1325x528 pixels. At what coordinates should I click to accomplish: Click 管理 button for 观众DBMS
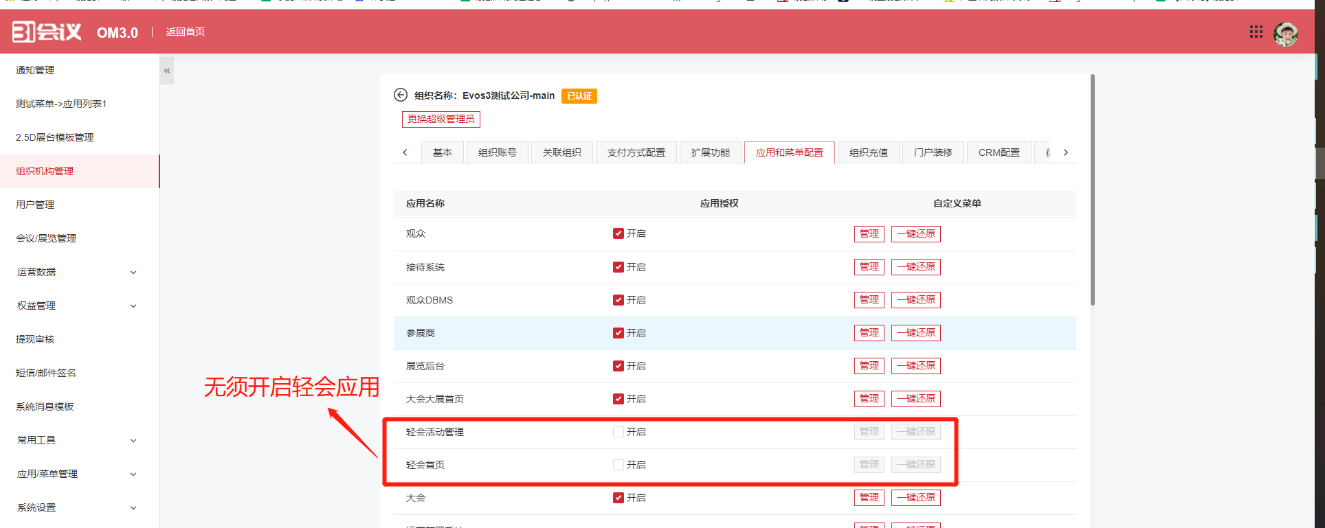tap(869, 299)
